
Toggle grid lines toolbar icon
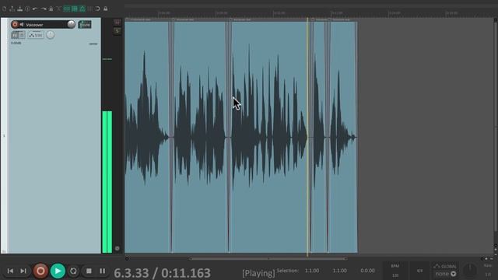click(90, 9)
